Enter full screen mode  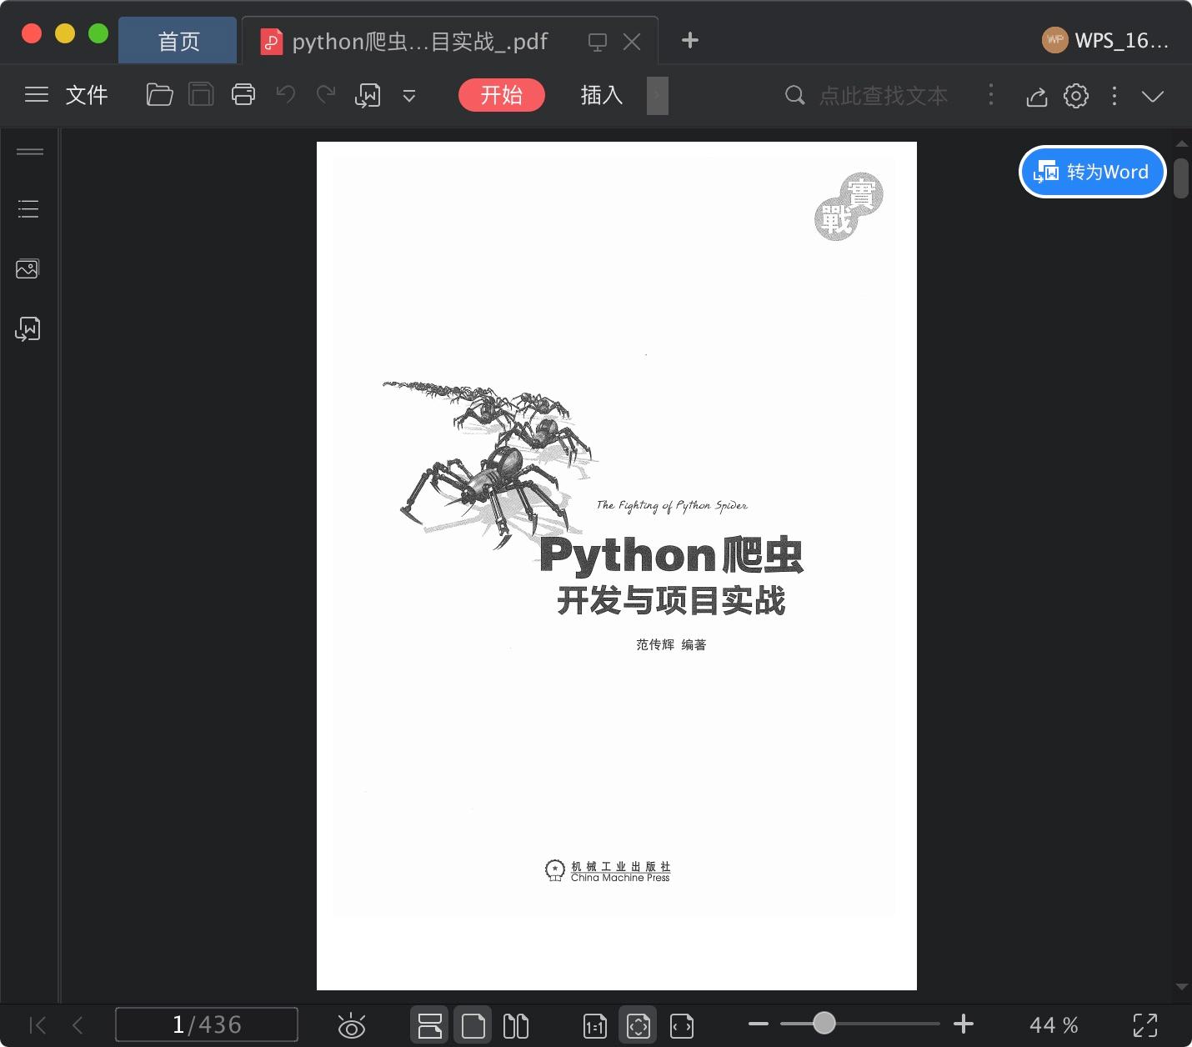[1145, 1025]
